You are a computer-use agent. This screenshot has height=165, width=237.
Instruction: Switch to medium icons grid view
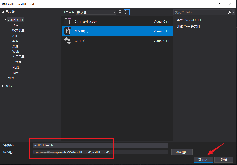(121, 12)
